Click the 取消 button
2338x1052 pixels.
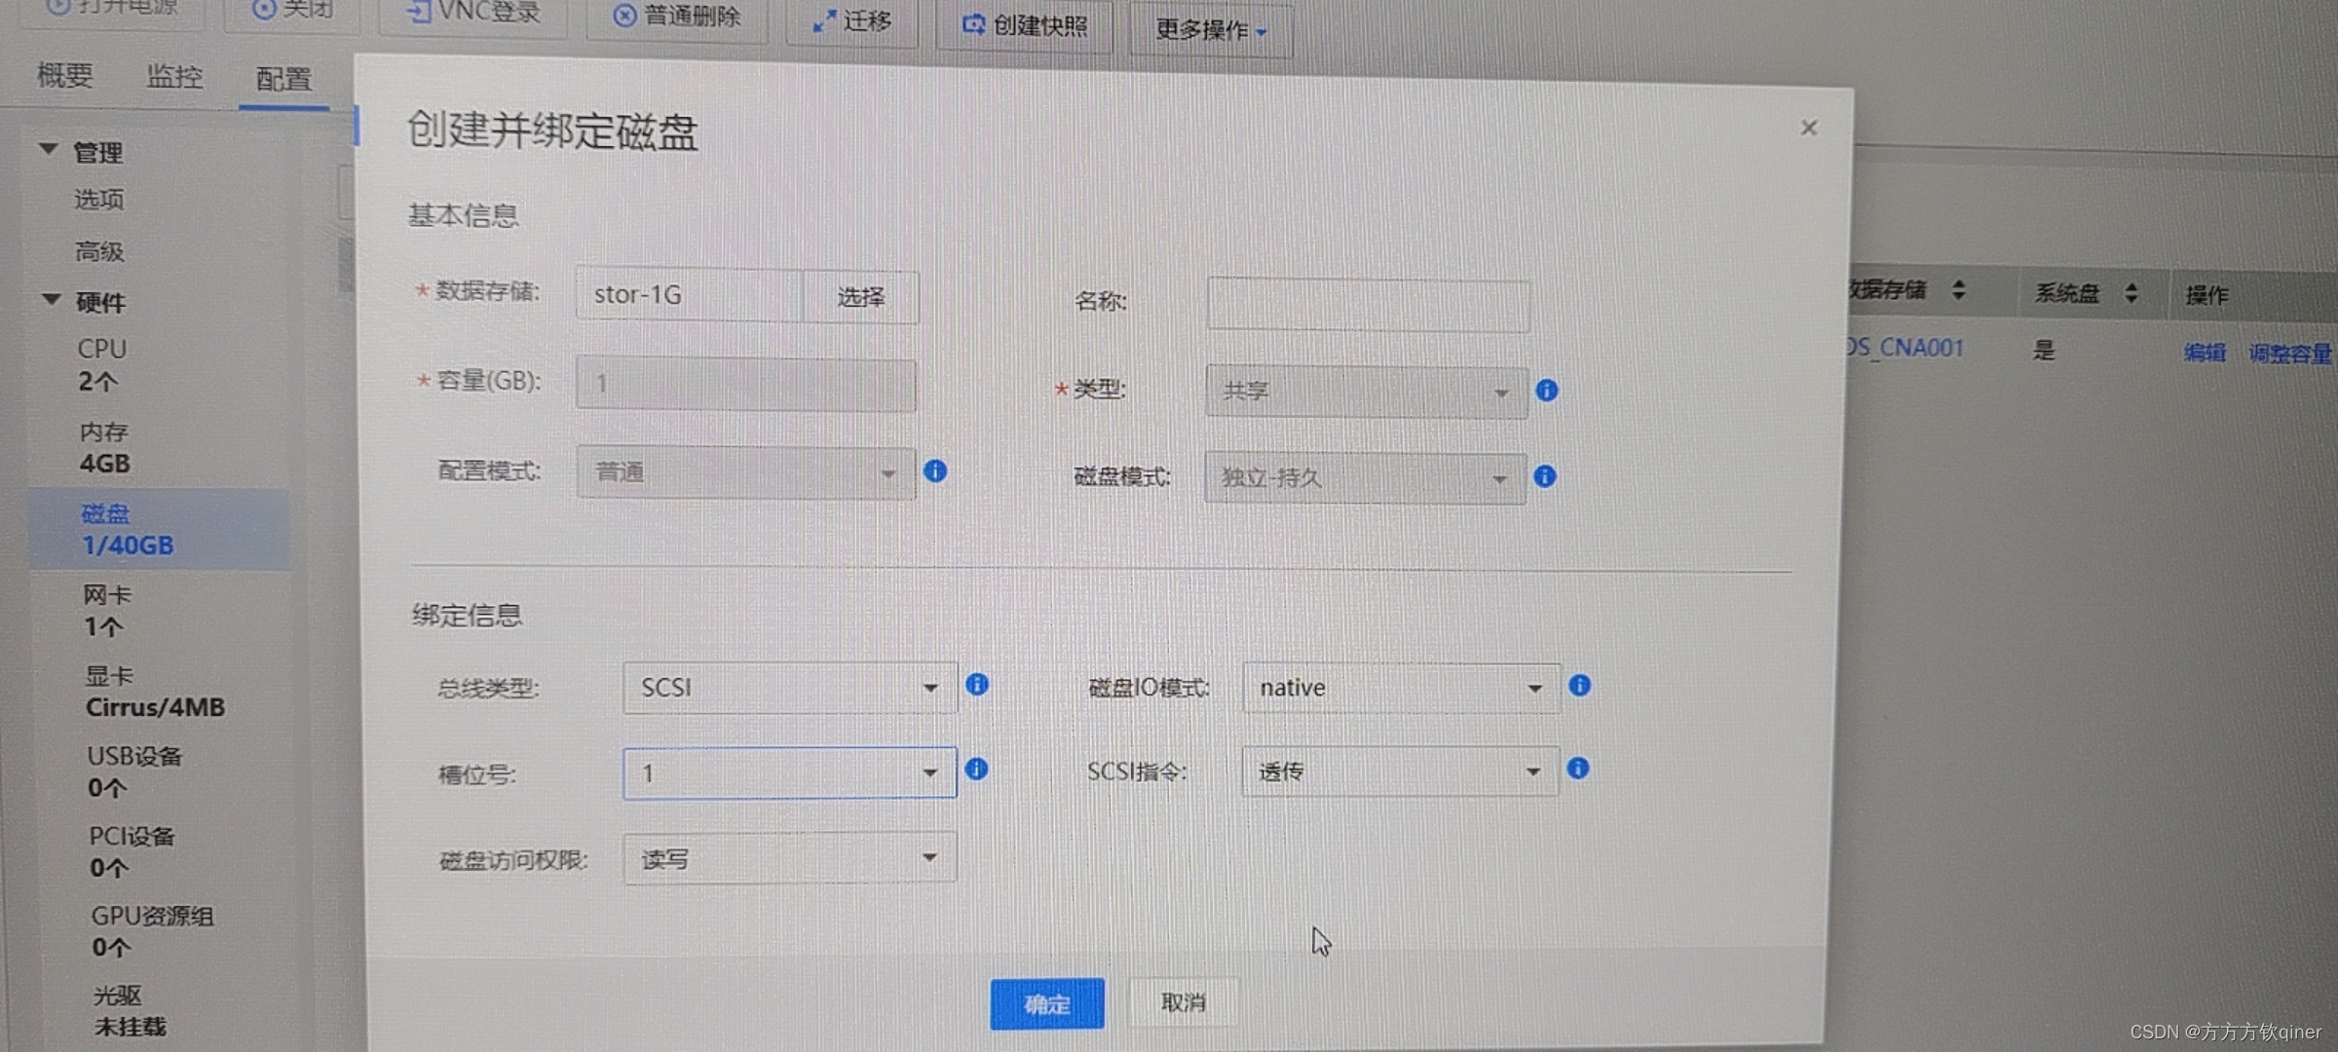(x=1184, y=1002)
